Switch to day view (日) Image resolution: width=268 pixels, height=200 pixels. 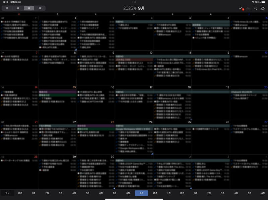tap(7, 8)
